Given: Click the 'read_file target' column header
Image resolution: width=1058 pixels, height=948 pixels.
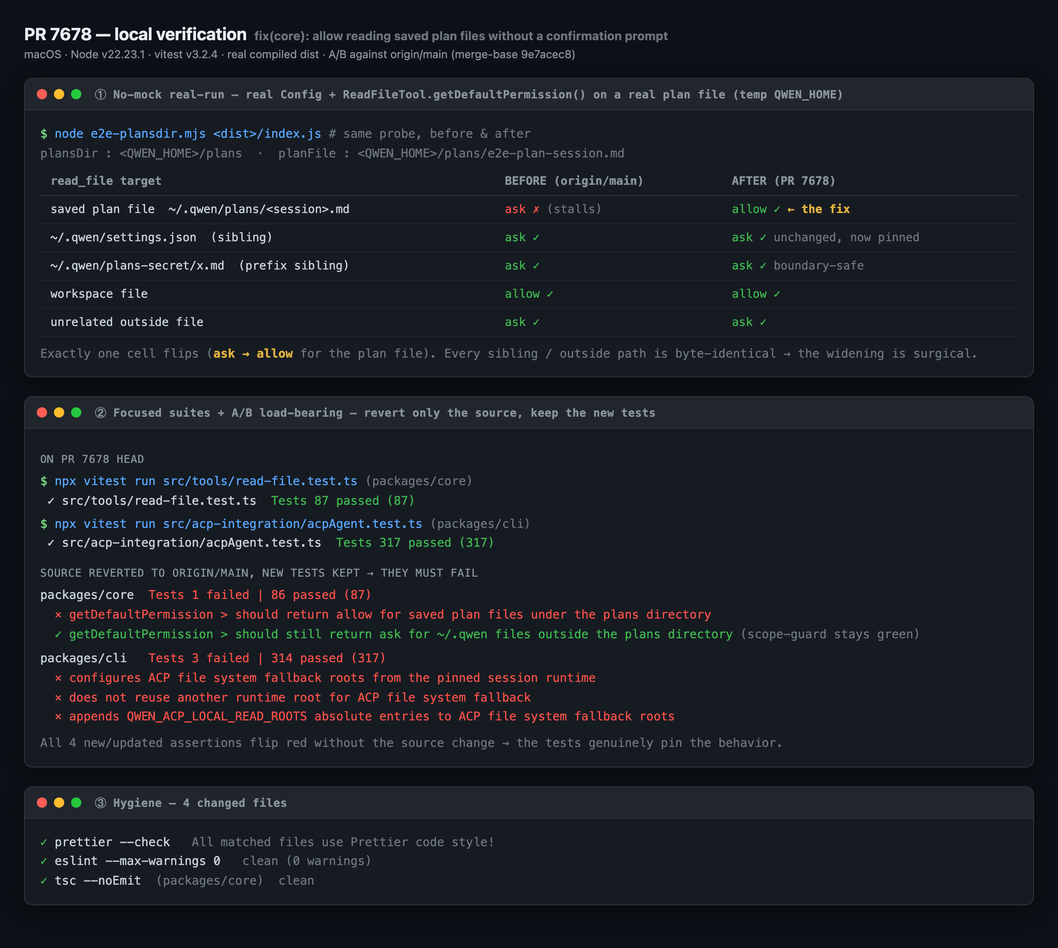Looking at the screenshot, I should [106, 181].
